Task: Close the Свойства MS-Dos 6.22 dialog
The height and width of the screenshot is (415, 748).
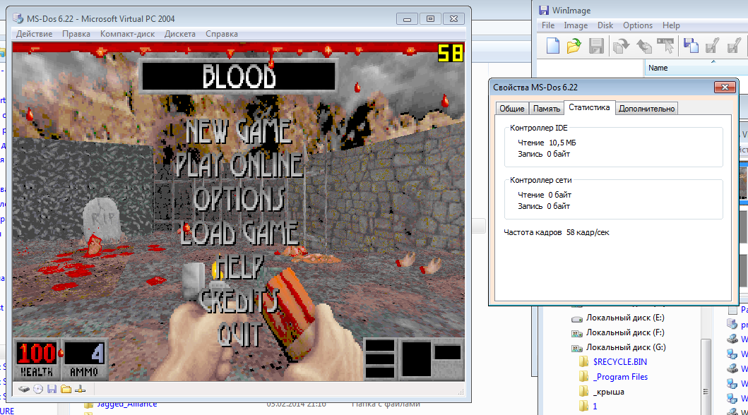Action: (x=725, y=88)
